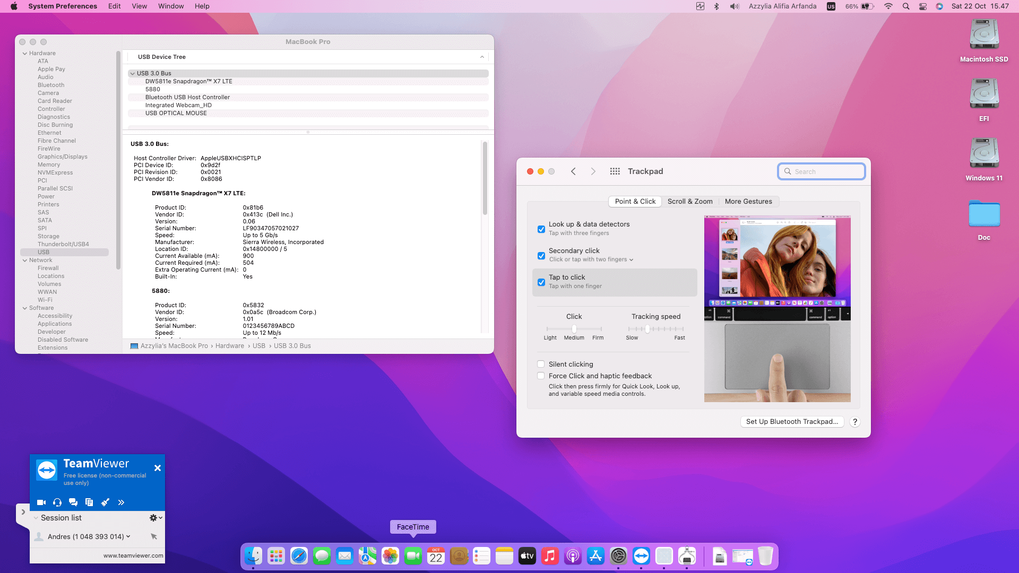
Task: Select Graphics/Displays in the Hardware list
Action: pos(63,157)
